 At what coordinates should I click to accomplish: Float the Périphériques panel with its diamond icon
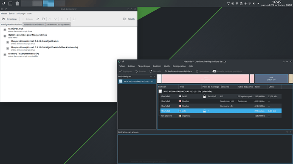[151, 77]
